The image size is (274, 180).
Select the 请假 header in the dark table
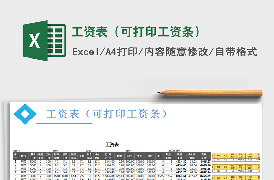(150, 156)
